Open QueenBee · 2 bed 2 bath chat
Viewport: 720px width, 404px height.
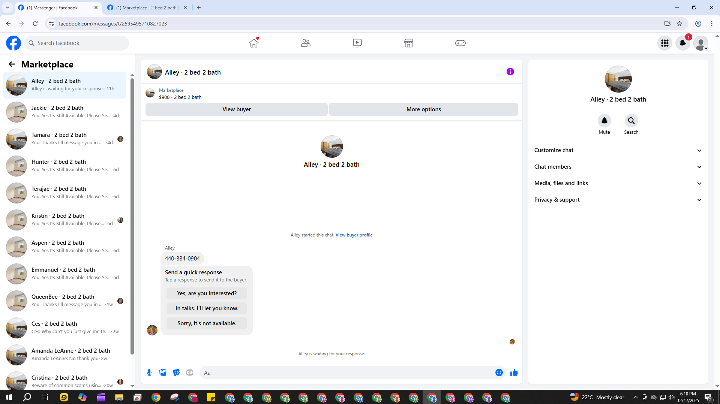click(x=65, y=301)
